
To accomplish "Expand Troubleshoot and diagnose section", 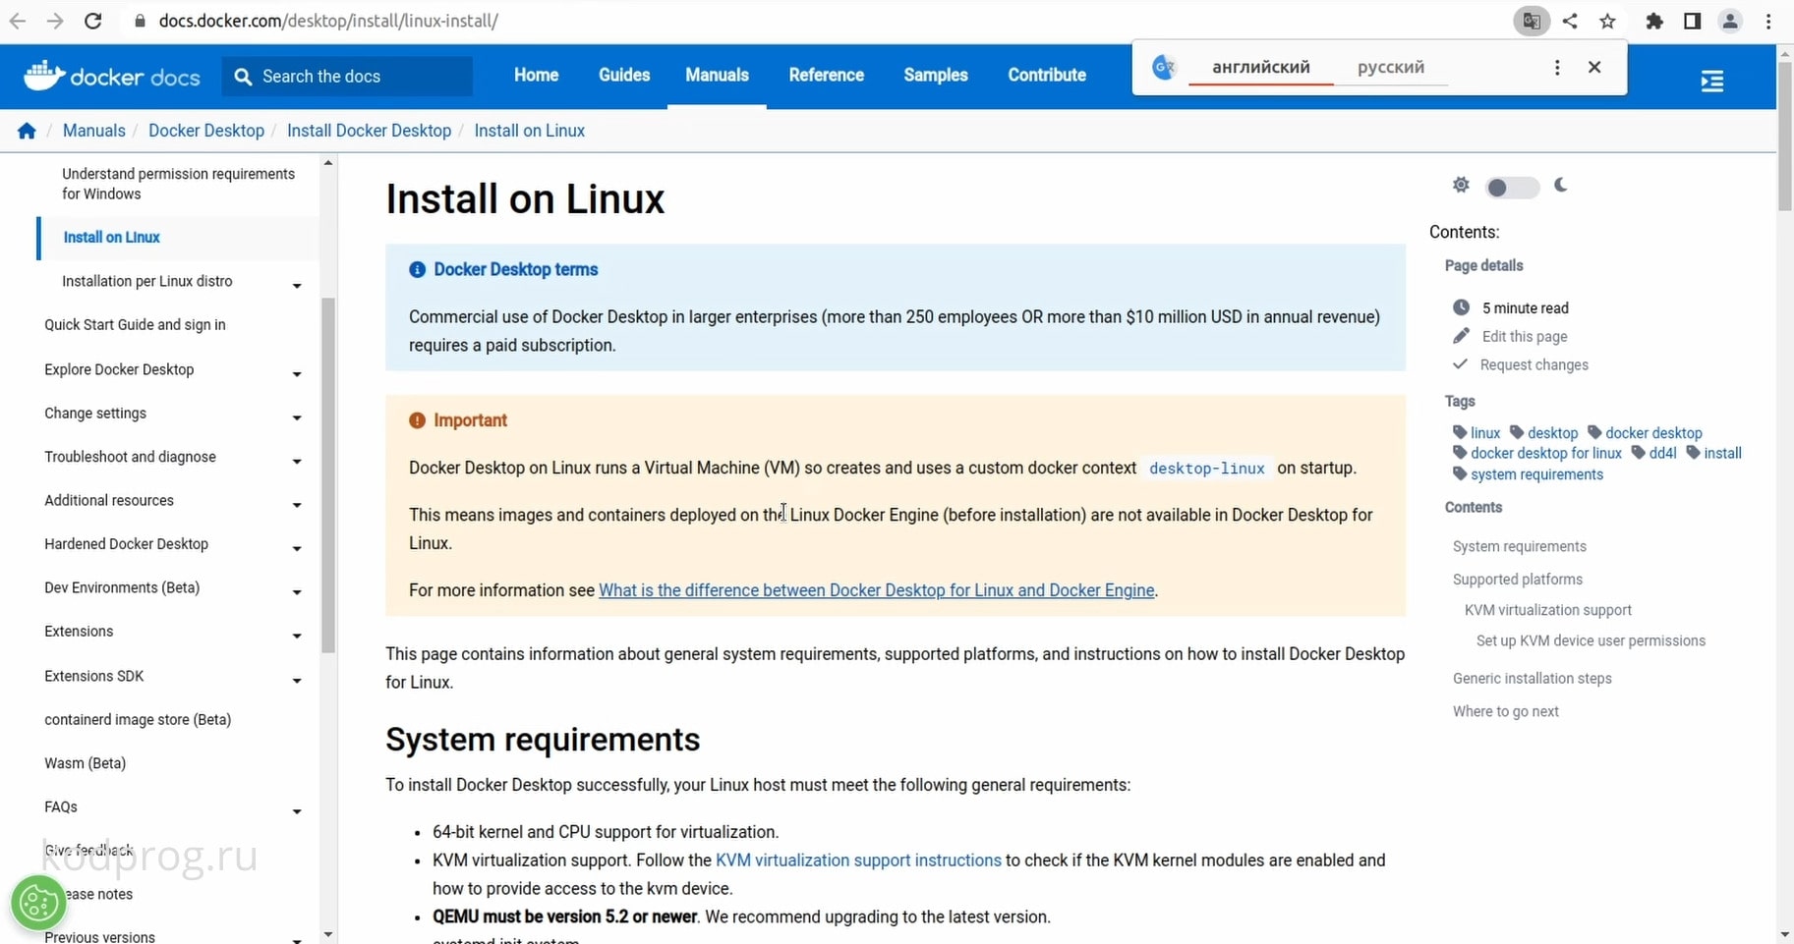I will coord(296,462).
